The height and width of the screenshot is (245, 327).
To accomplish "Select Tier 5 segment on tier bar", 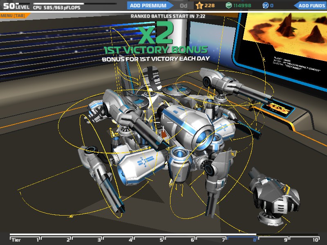I will [149, 240].
